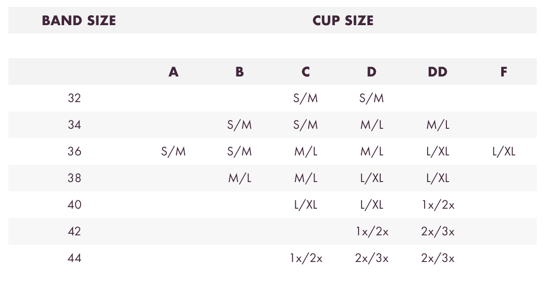Click M/L cell for 38 B

click(x=240, y=178)
